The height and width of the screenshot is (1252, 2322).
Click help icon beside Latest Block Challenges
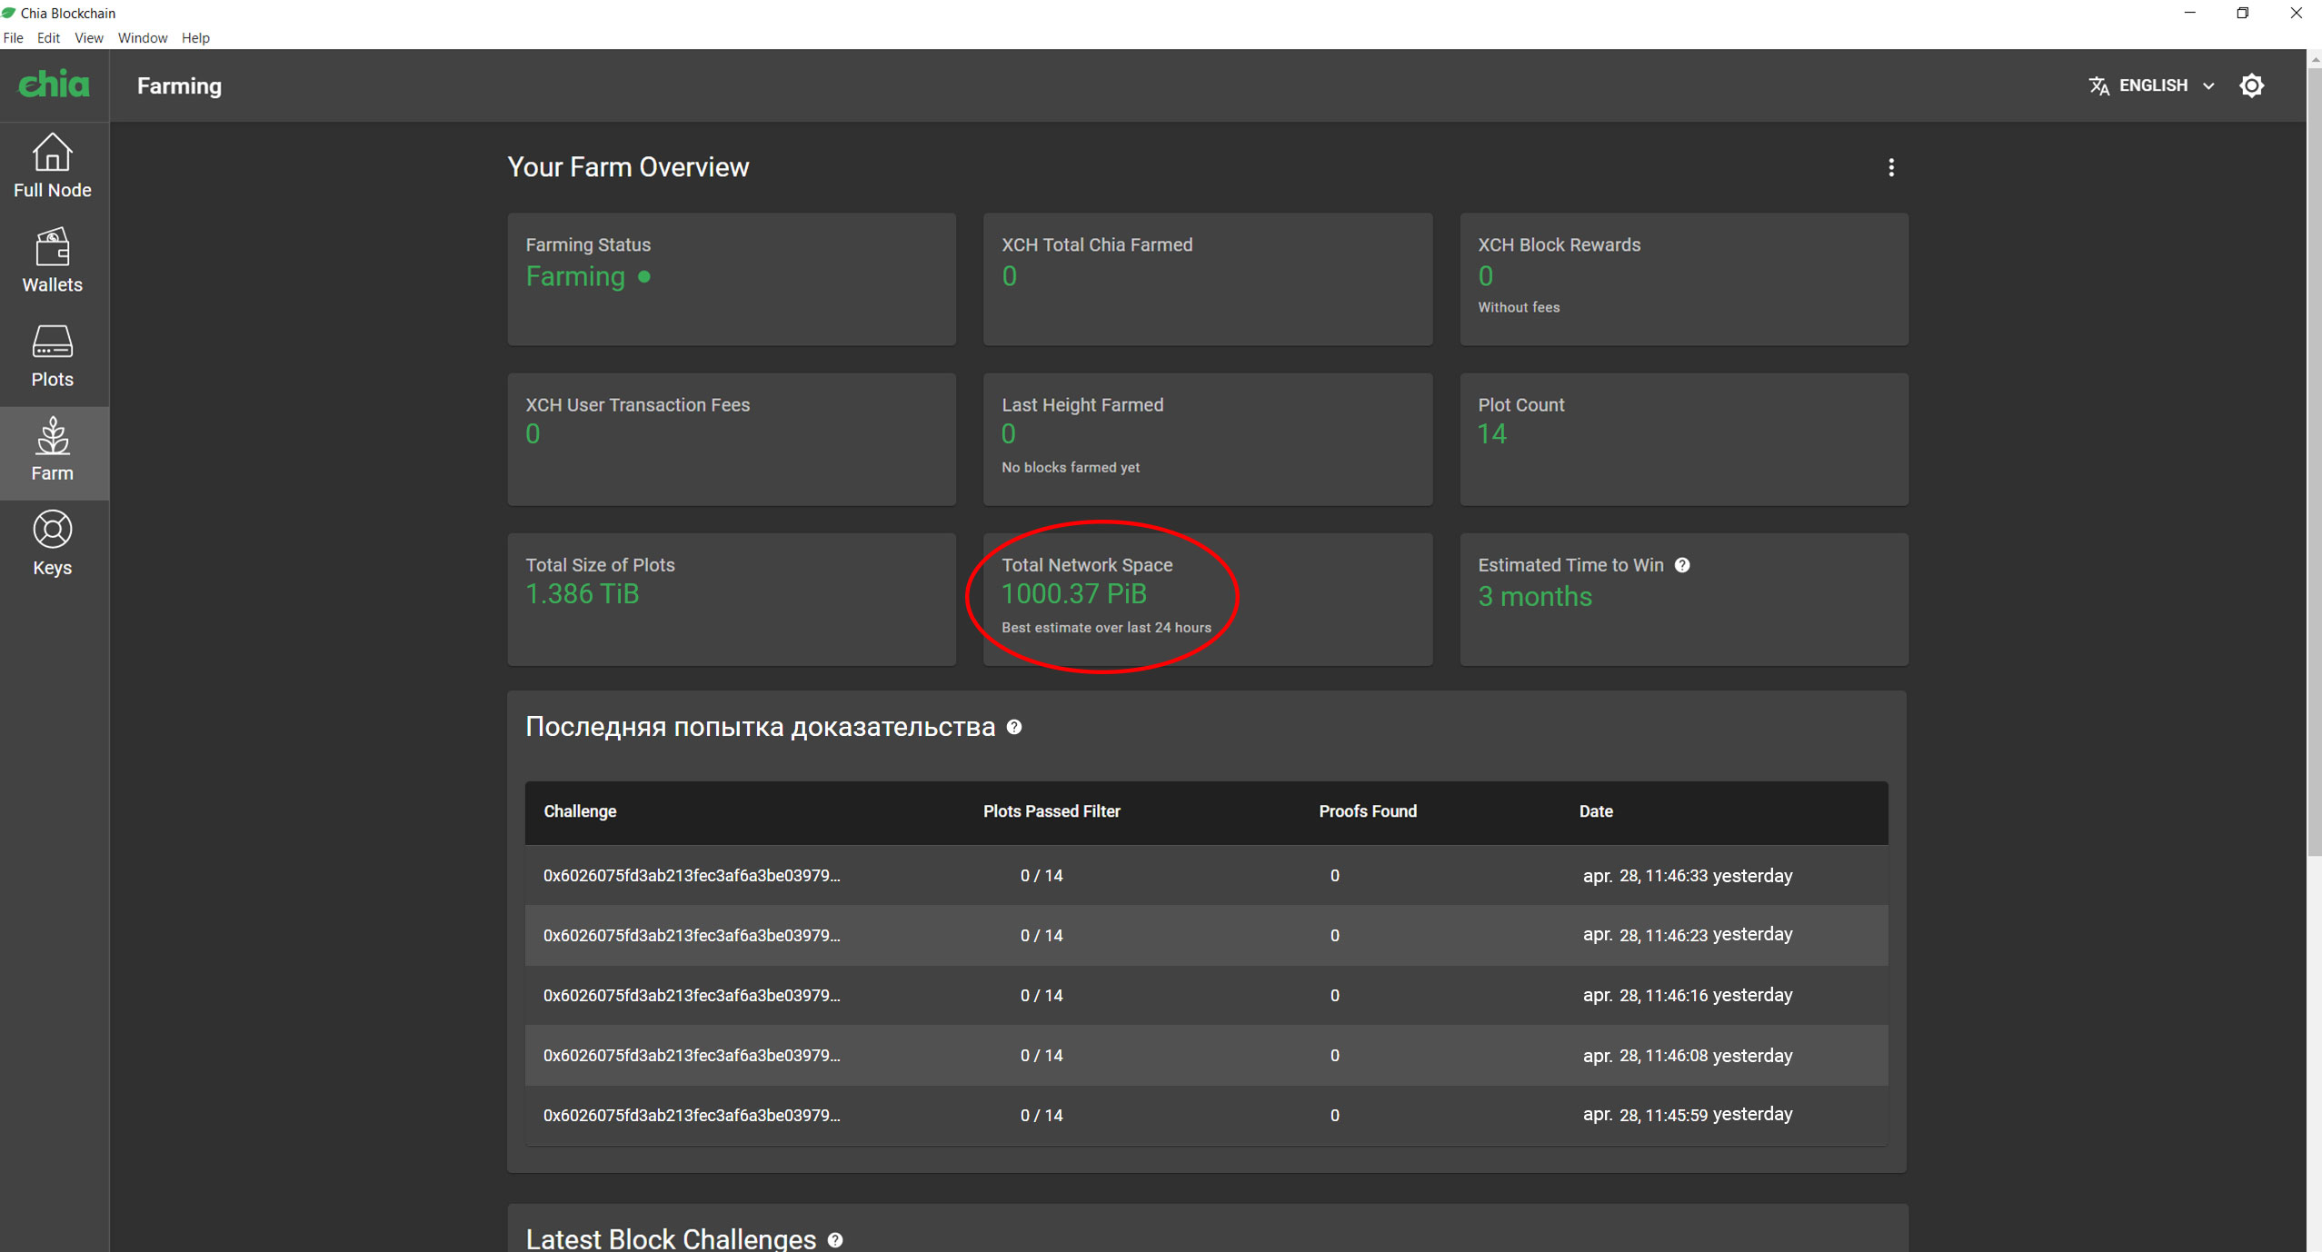click(835, 1239)
